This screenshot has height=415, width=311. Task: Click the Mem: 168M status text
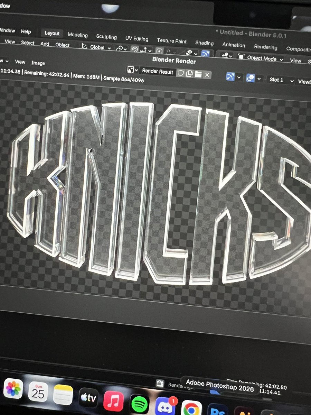(86, 76)
